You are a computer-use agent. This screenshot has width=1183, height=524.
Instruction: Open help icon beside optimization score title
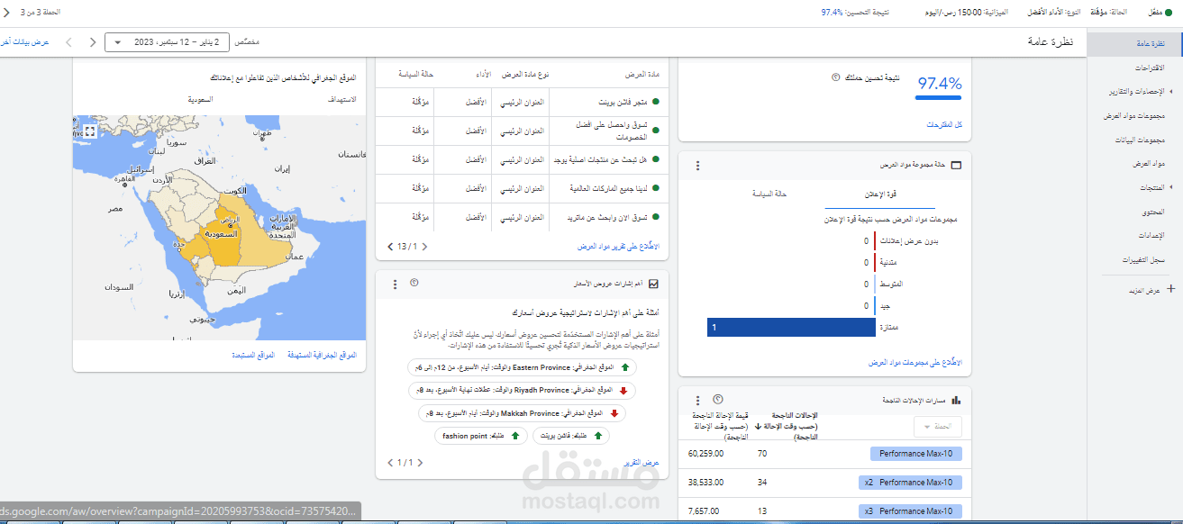tap(835, 78)
